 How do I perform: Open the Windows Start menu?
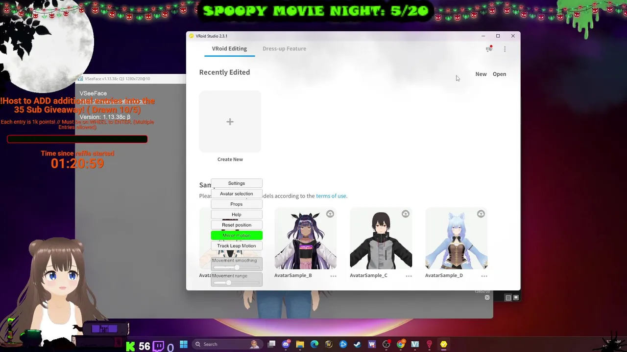pos(184,344)
